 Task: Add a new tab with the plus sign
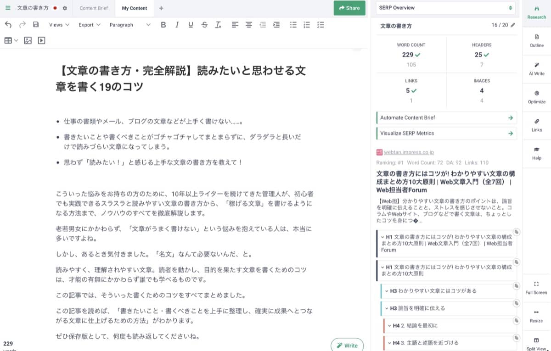pos(160,8)
